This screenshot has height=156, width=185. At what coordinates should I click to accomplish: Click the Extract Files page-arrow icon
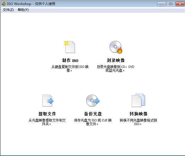tap(48, 101)
